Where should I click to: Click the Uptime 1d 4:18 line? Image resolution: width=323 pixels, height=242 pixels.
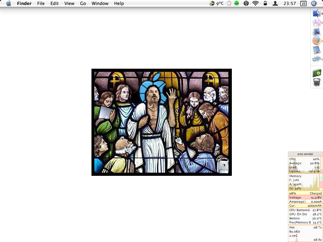click(304, 171)
